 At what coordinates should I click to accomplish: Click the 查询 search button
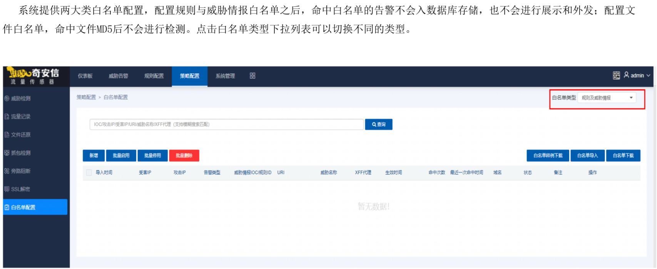point(378,124)
